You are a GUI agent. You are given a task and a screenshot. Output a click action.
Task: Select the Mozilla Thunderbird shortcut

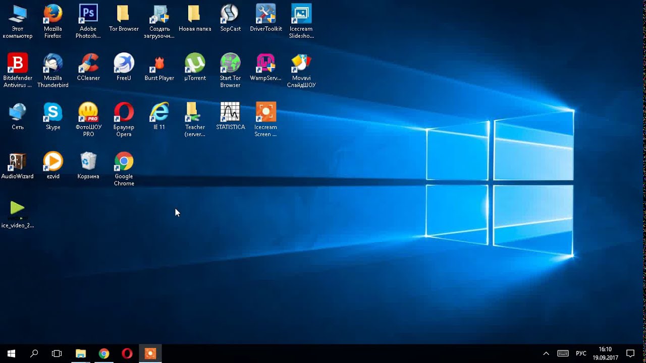tap(53, 71)
